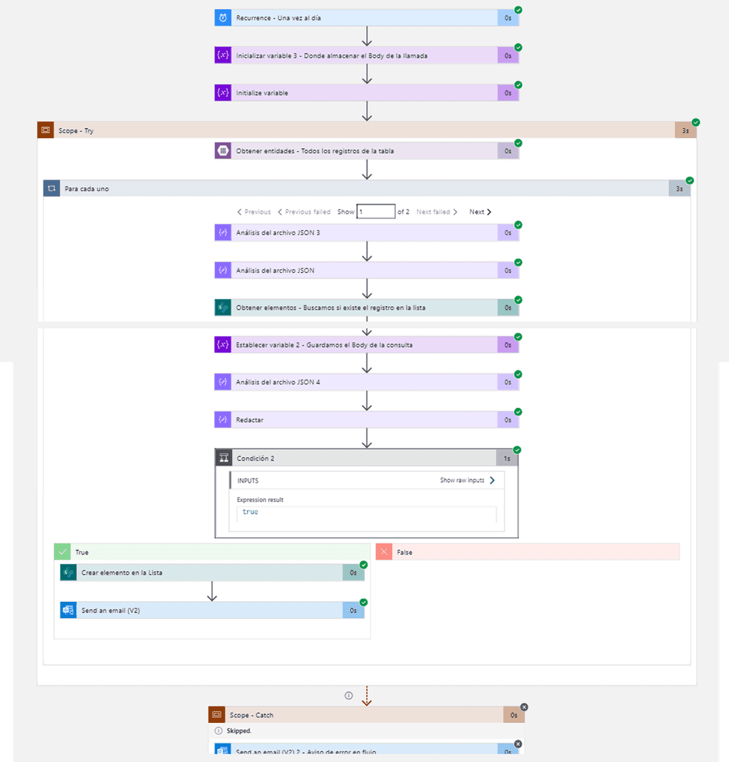The width and height of the screenshot is (729, 762).
Task: Click the Initialize variable icon
Action: coord(223,93)
